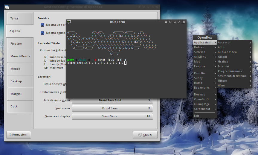Viewport: 258px width, 155px height.
Task: Click the 'N: Window ico' list line
Action: coord(55,57)
